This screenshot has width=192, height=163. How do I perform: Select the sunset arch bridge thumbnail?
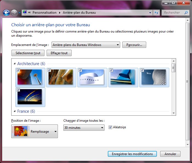tap(30, 97)
